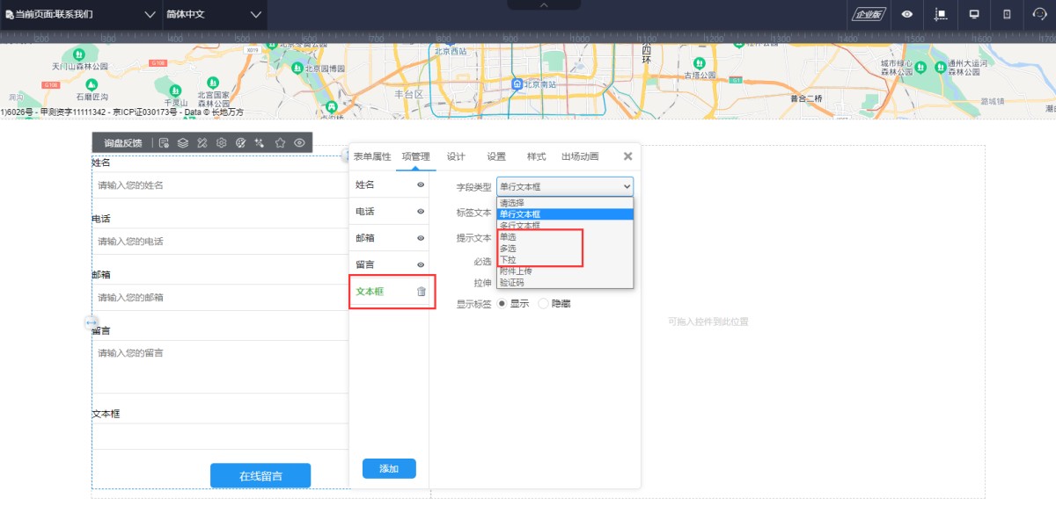
Task: Click the preview eye icon in top bar
Action: [x=906, y=15]
